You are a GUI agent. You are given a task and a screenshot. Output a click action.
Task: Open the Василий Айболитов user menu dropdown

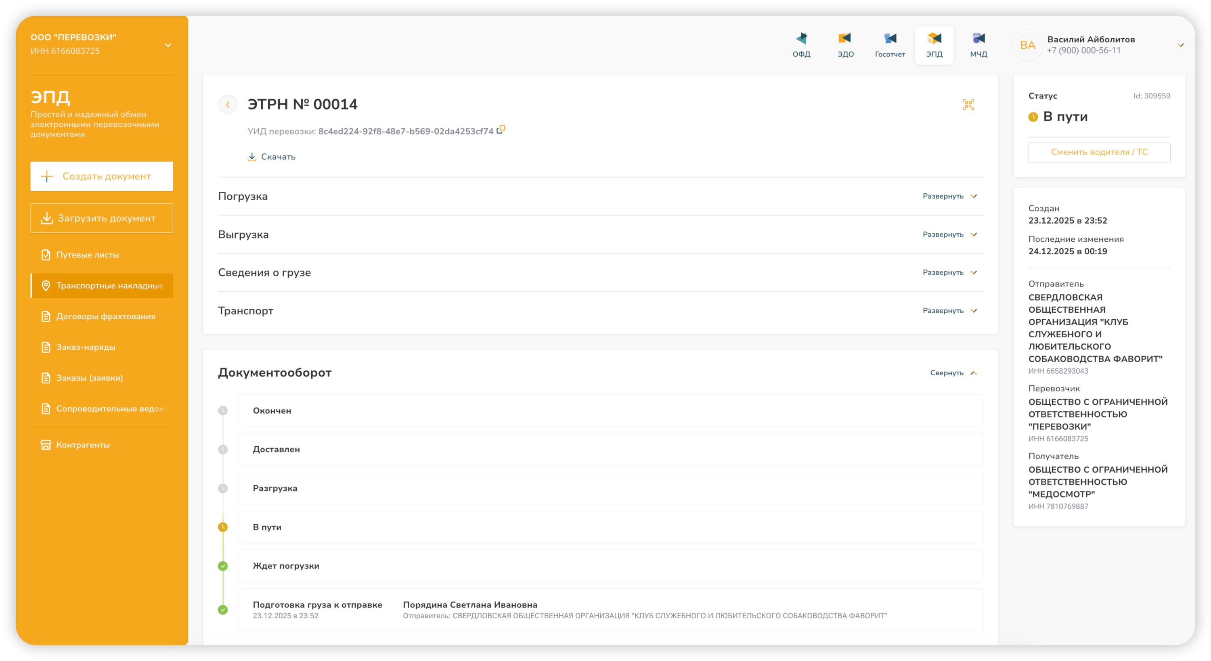(x=1180, y=45)
